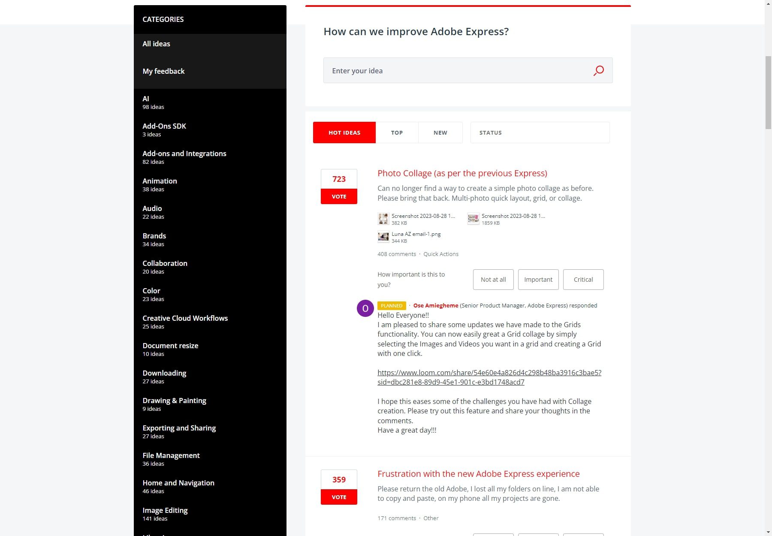
Task: Open Ose Amiegheme's avatar
Action: pyautogui.click(x=365, y=308)
